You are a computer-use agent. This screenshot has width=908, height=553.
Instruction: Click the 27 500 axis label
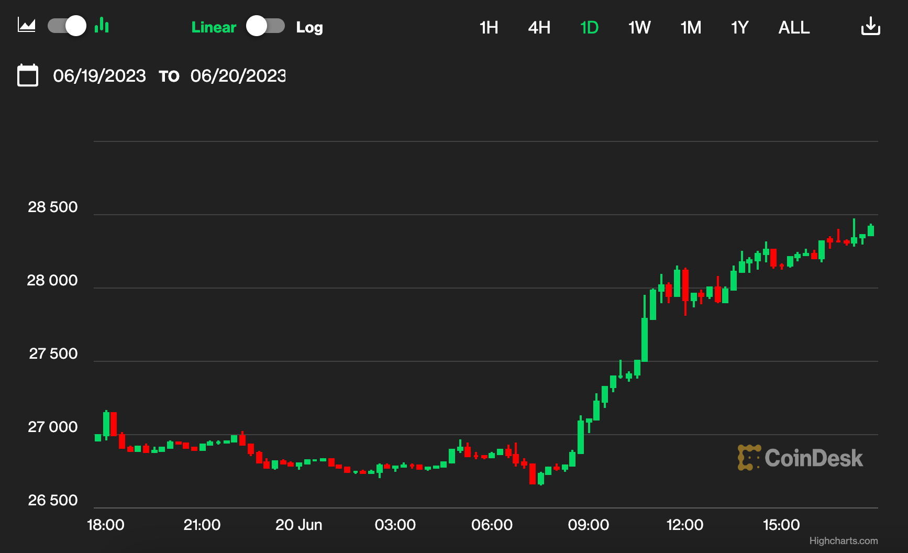[x=53, y=353]
